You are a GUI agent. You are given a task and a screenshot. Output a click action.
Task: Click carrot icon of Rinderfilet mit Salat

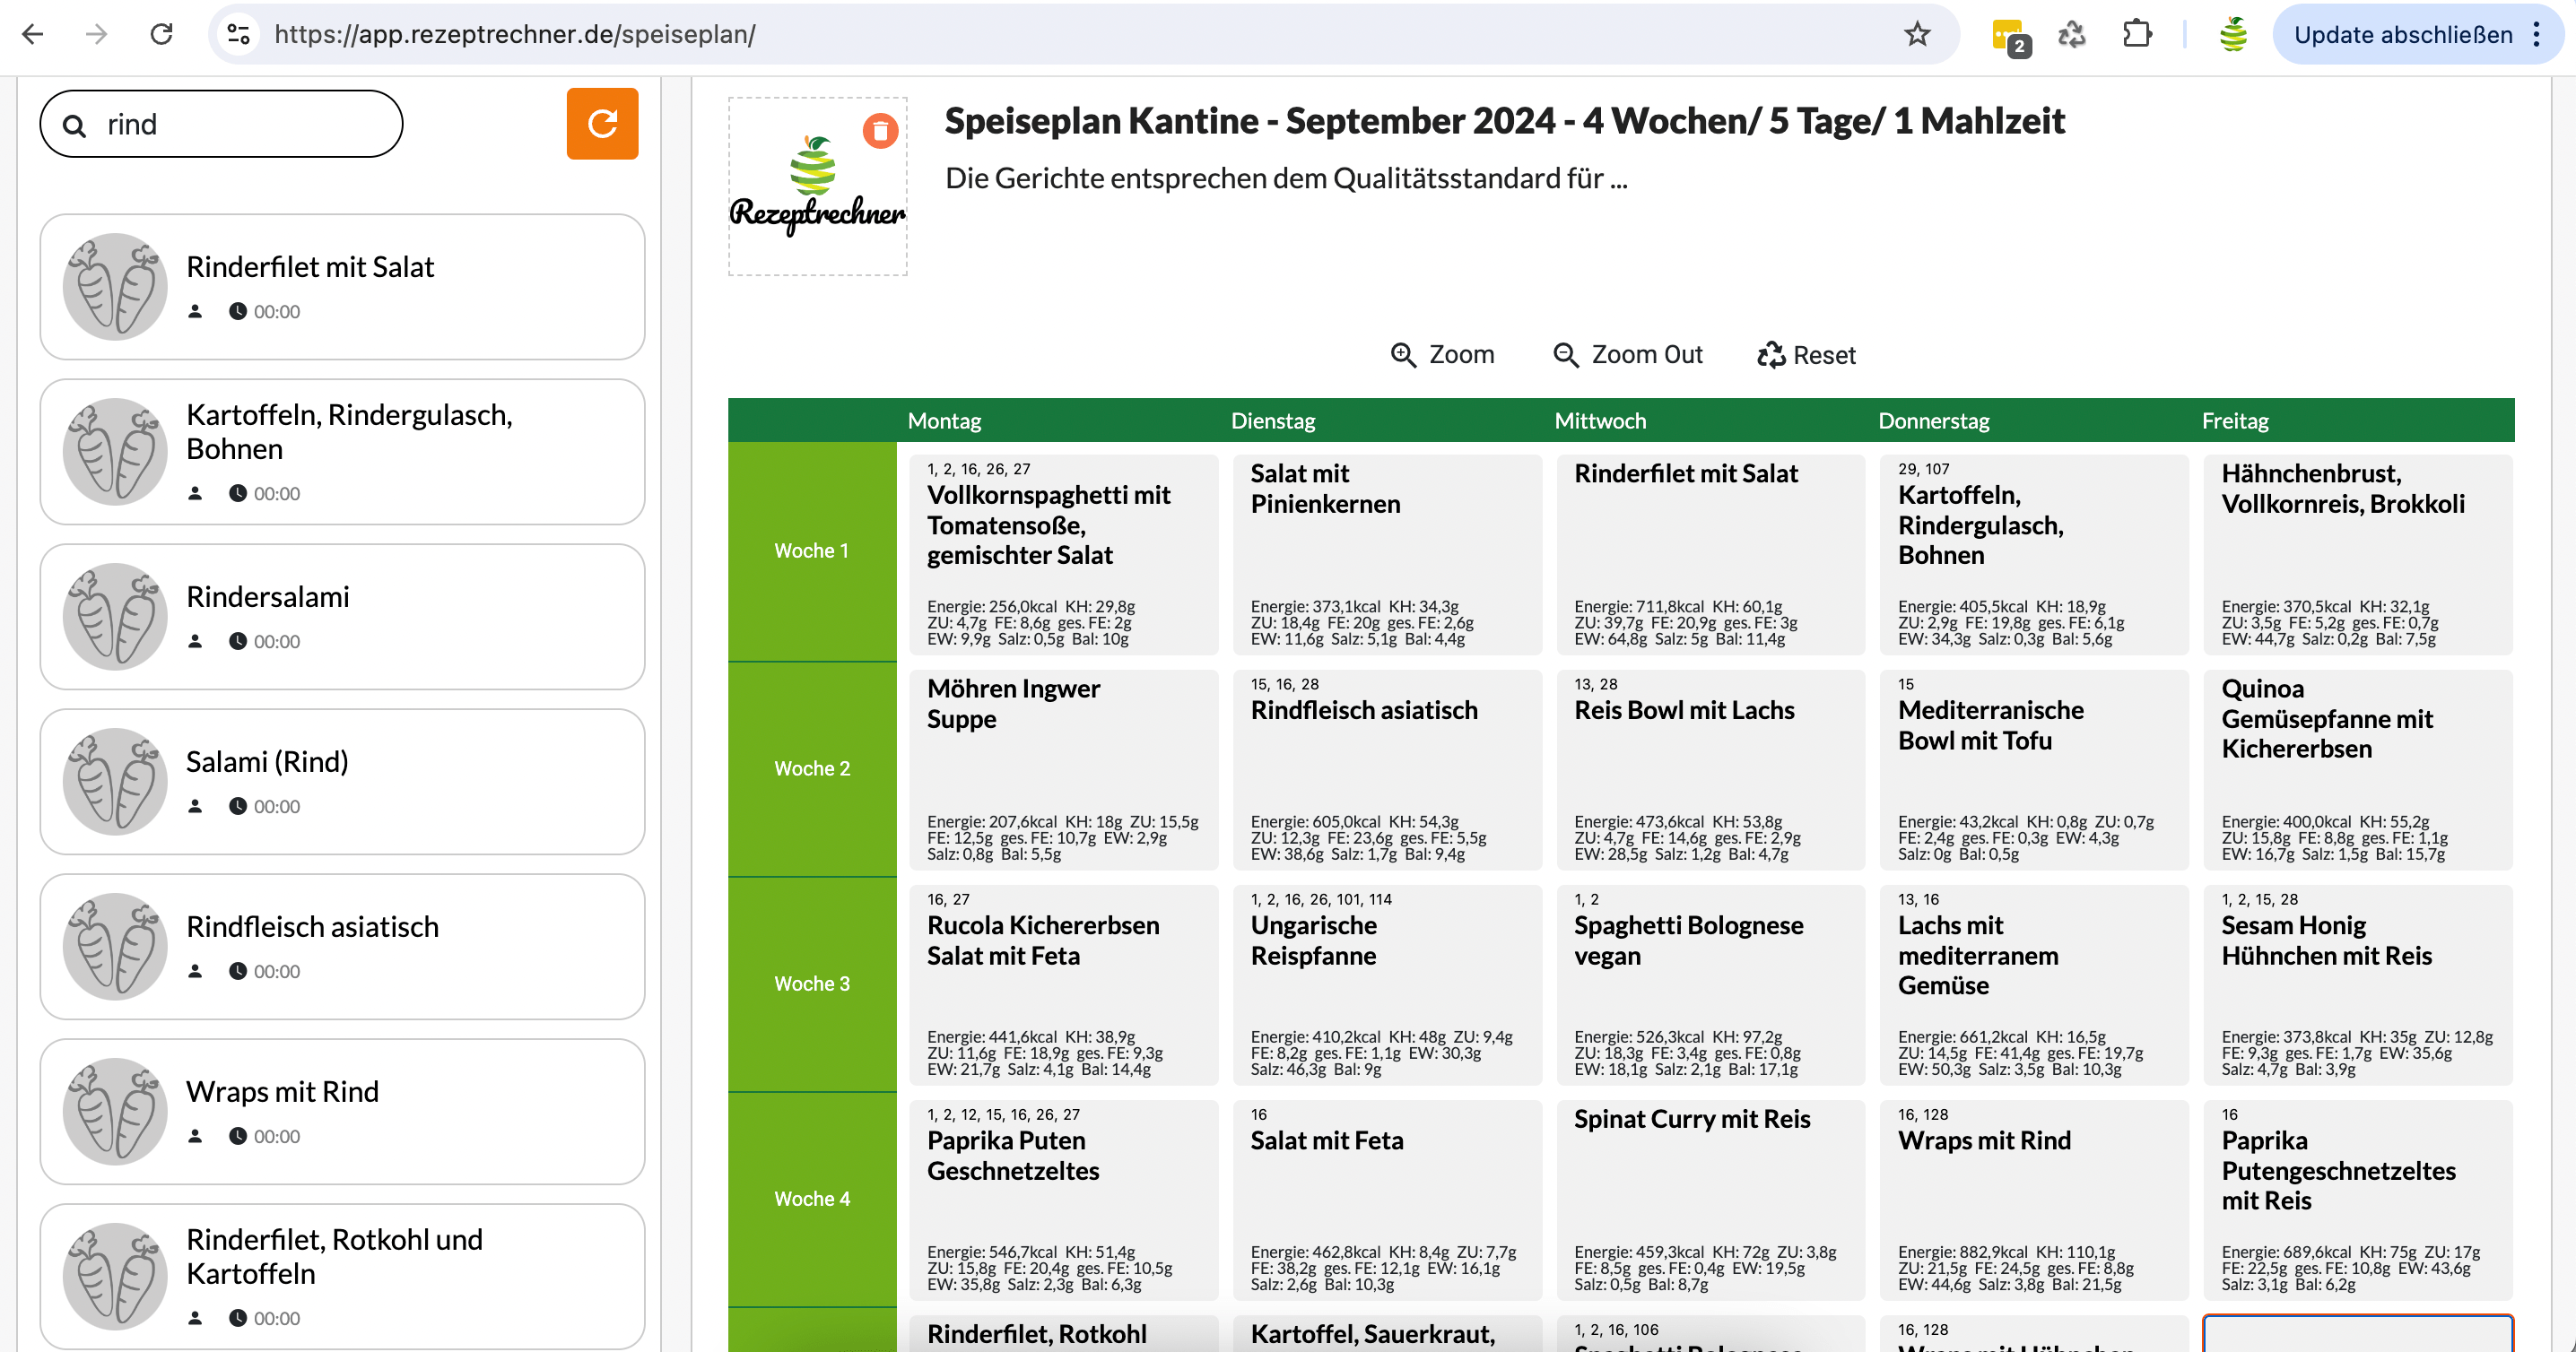[115, 287]
